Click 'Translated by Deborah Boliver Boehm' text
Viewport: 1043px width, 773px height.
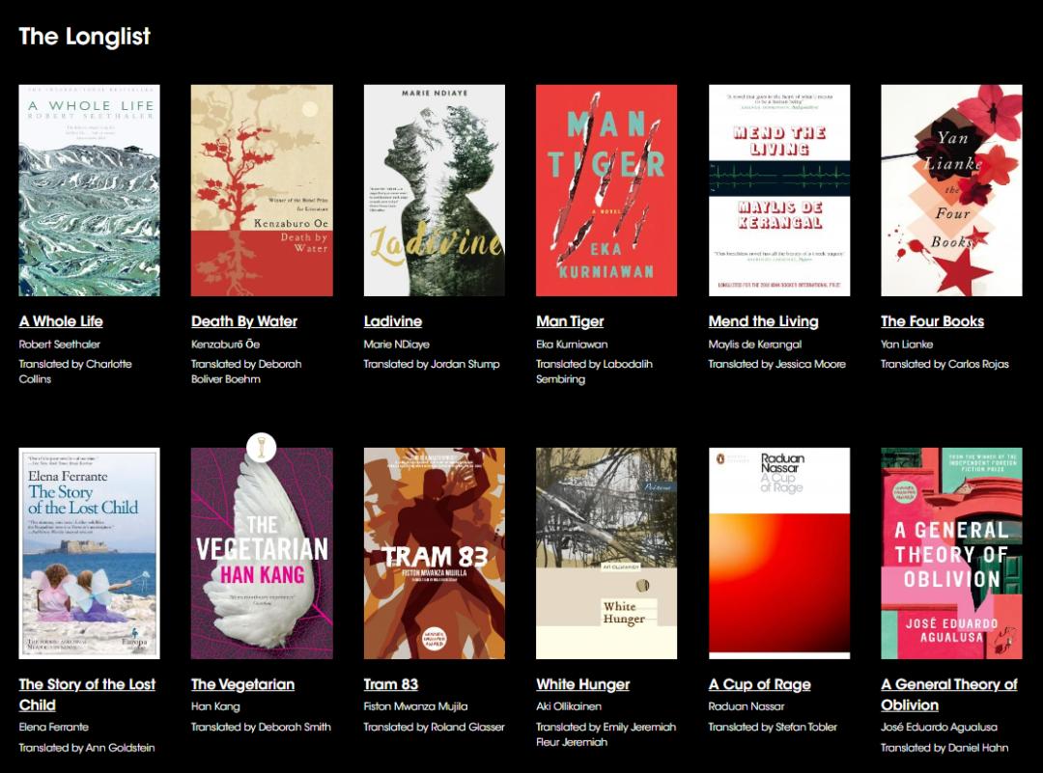tap(246, 372)
